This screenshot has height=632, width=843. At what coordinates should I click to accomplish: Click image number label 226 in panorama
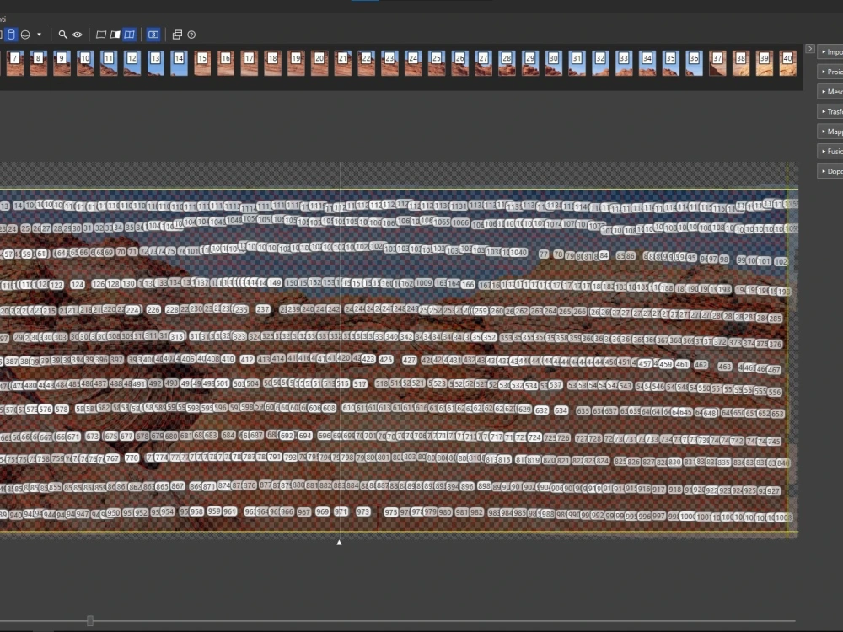pos(153,309)
